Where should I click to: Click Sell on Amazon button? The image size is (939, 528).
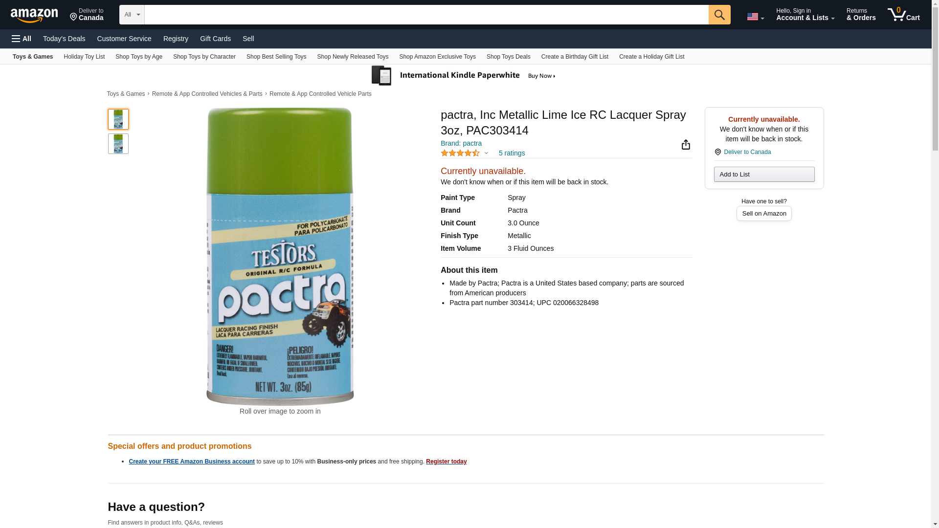click(x=764, y=214)
